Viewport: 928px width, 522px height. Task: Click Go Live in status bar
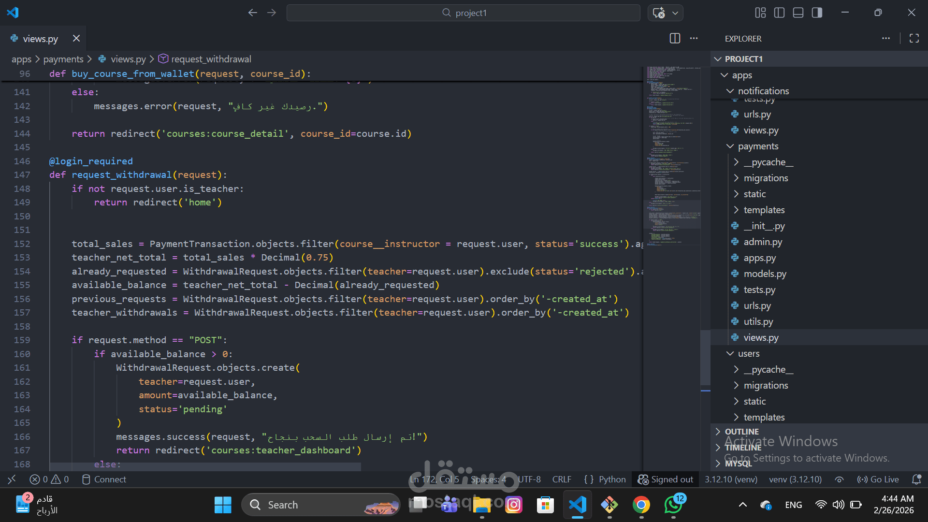point(878,479)
